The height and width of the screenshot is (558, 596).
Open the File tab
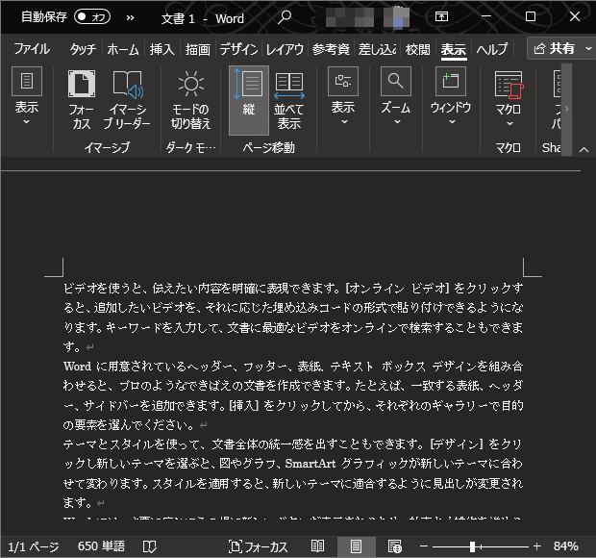click(32, 49)
